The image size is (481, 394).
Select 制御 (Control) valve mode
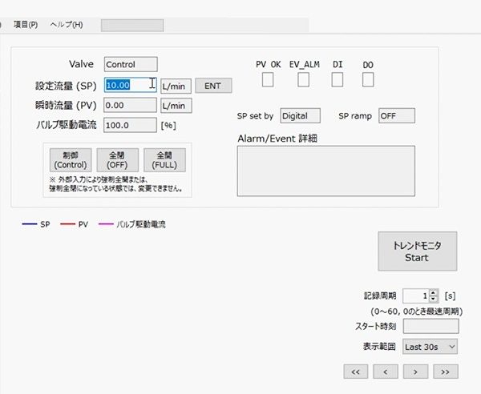click(70, 160)
